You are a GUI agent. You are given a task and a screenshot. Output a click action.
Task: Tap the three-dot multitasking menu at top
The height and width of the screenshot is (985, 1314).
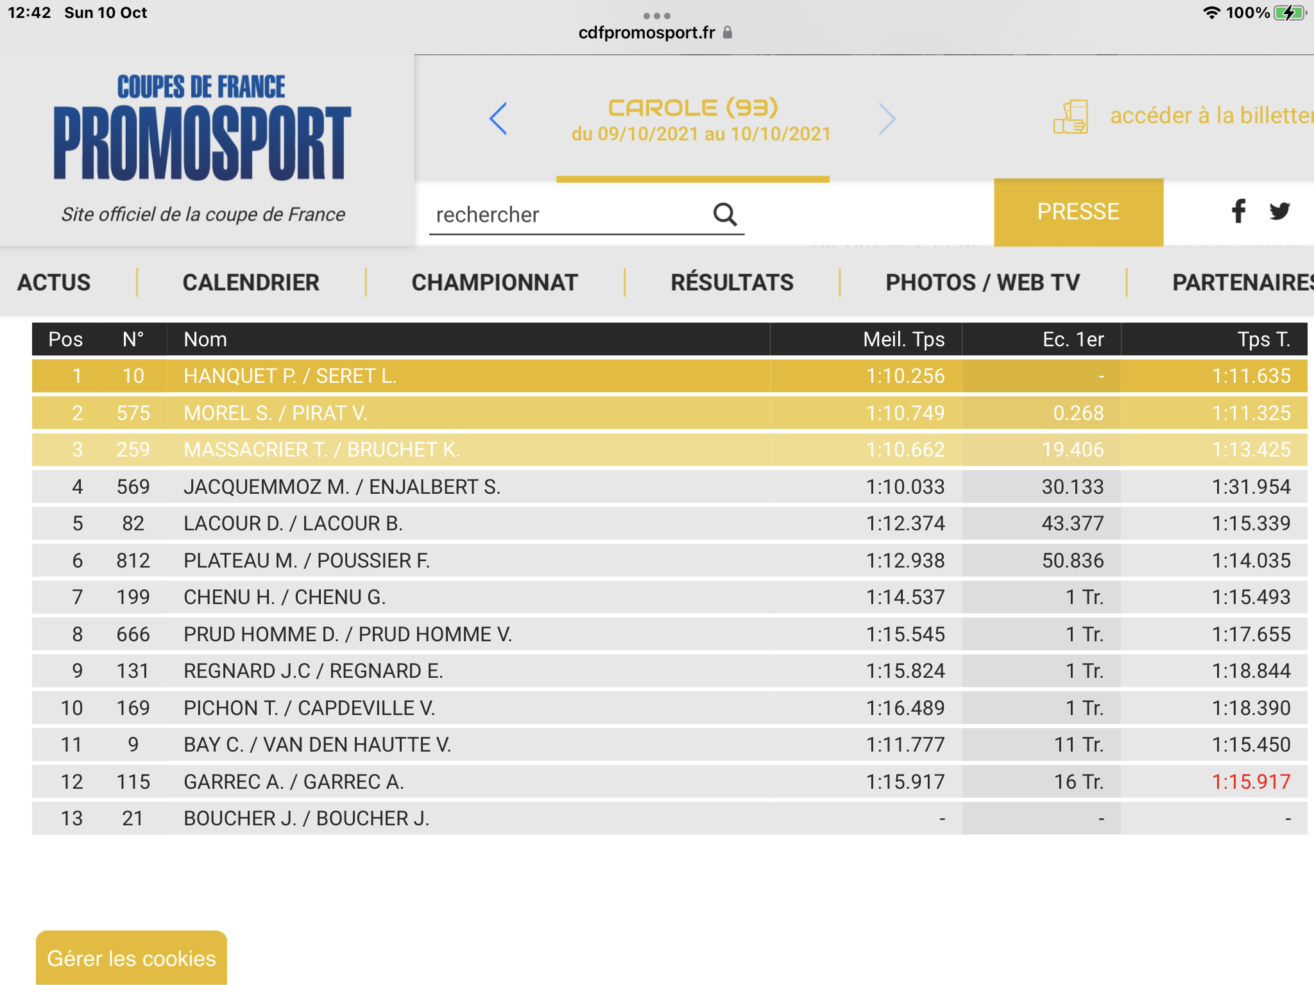coord(657,15)
